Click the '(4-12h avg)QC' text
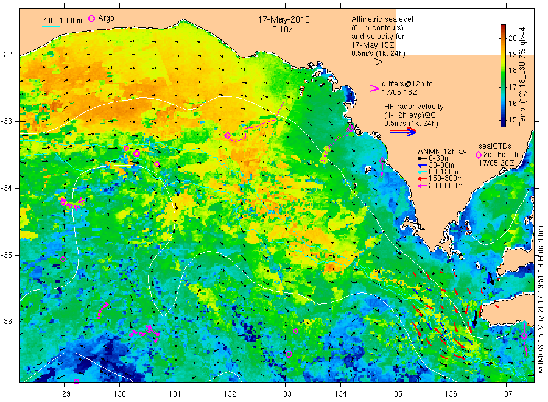The height and width of the screenshot is (402, 548). (x=410, y=115)
